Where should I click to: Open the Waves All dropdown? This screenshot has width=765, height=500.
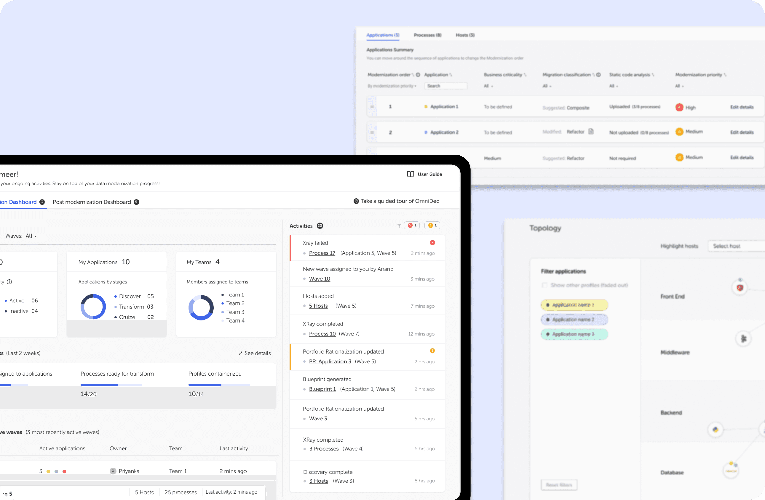pos(31,236)
